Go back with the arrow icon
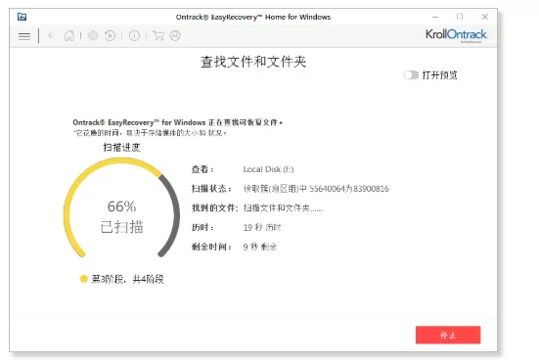 52,35
